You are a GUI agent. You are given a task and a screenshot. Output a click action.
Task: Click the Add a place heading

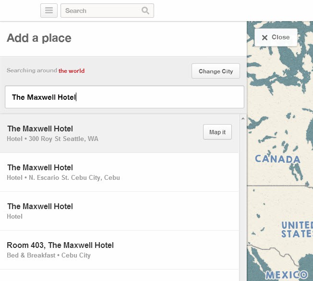[x=39, y=38]
